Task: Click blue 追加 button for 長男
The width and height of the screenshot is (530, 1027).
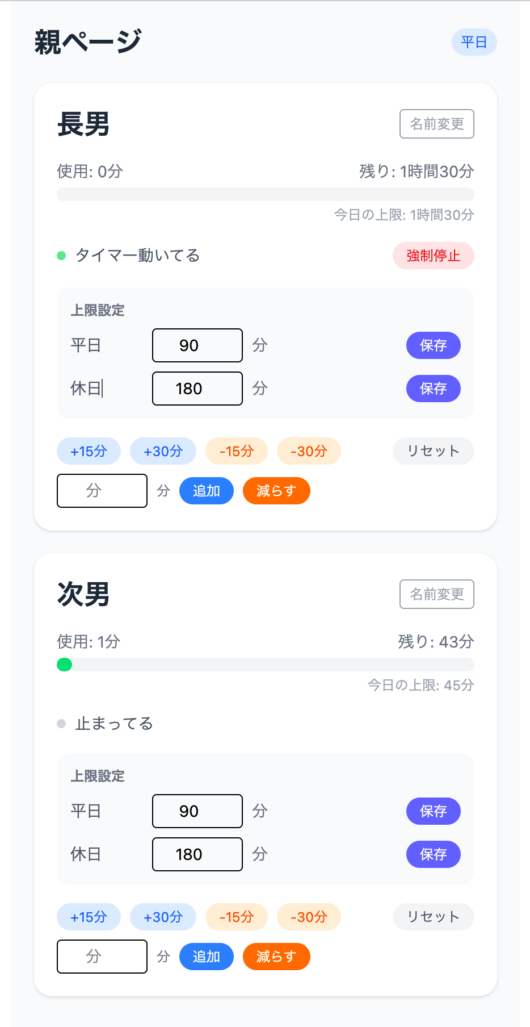Action: click(207, 491)
